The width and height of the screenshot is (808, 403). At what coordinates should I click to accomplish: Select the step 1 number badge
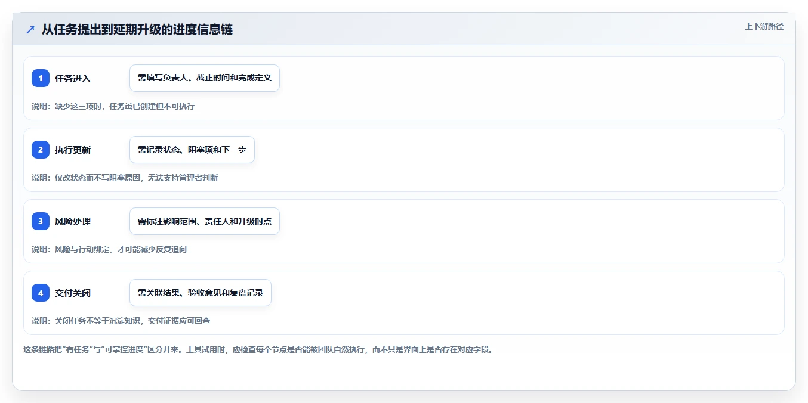pos(41,78)
